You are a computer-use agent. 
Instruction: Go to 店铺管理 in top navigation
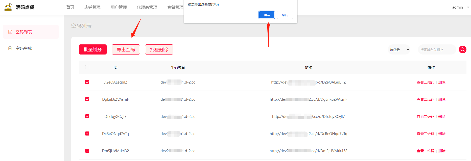[x=92, y=7]
